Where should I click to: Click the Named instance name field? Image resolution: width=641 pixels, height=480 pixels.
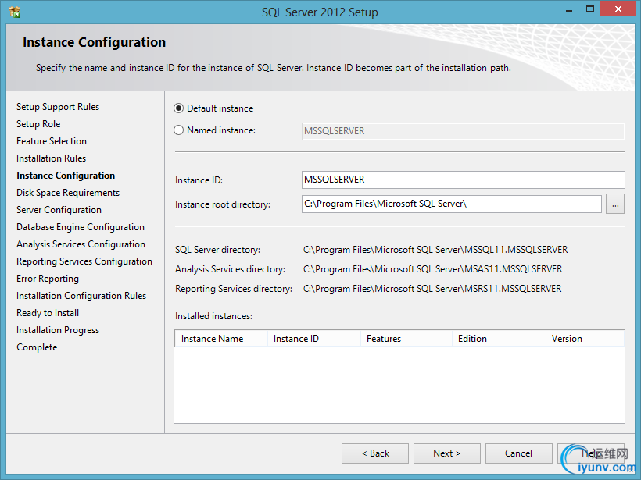[464, 131]
